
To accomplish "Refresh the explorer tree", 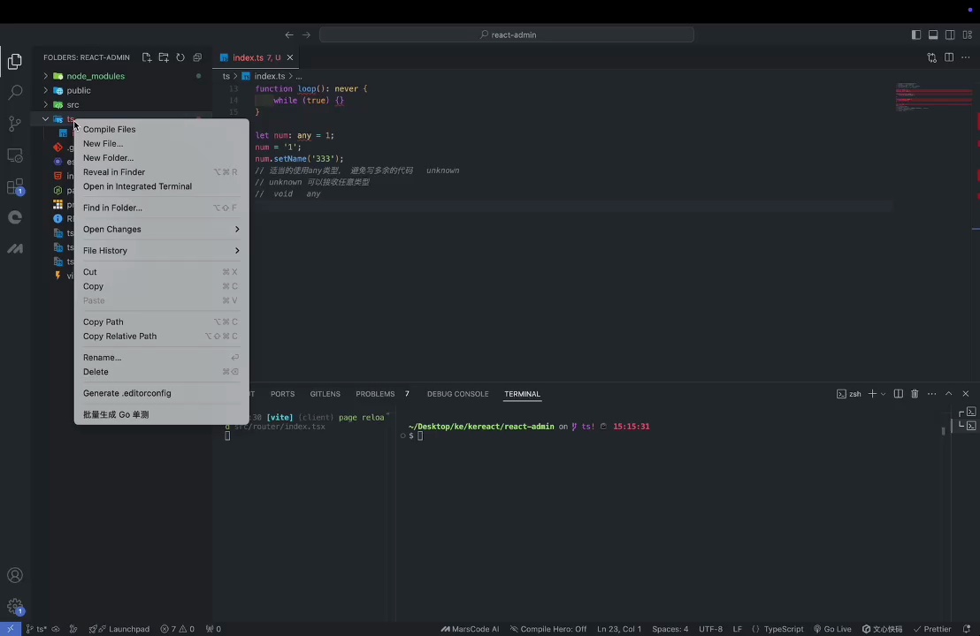I will click(180, 57).
